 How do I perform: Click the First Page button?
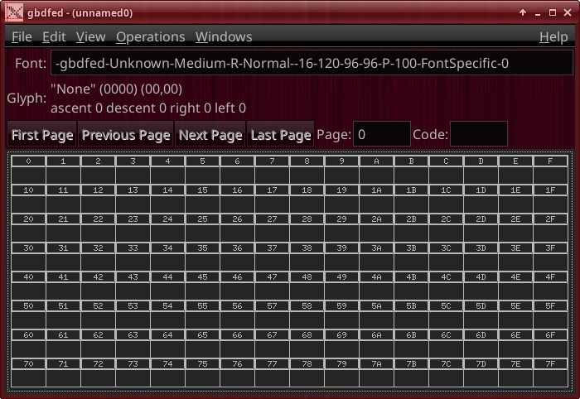click(x=42, y=135)
